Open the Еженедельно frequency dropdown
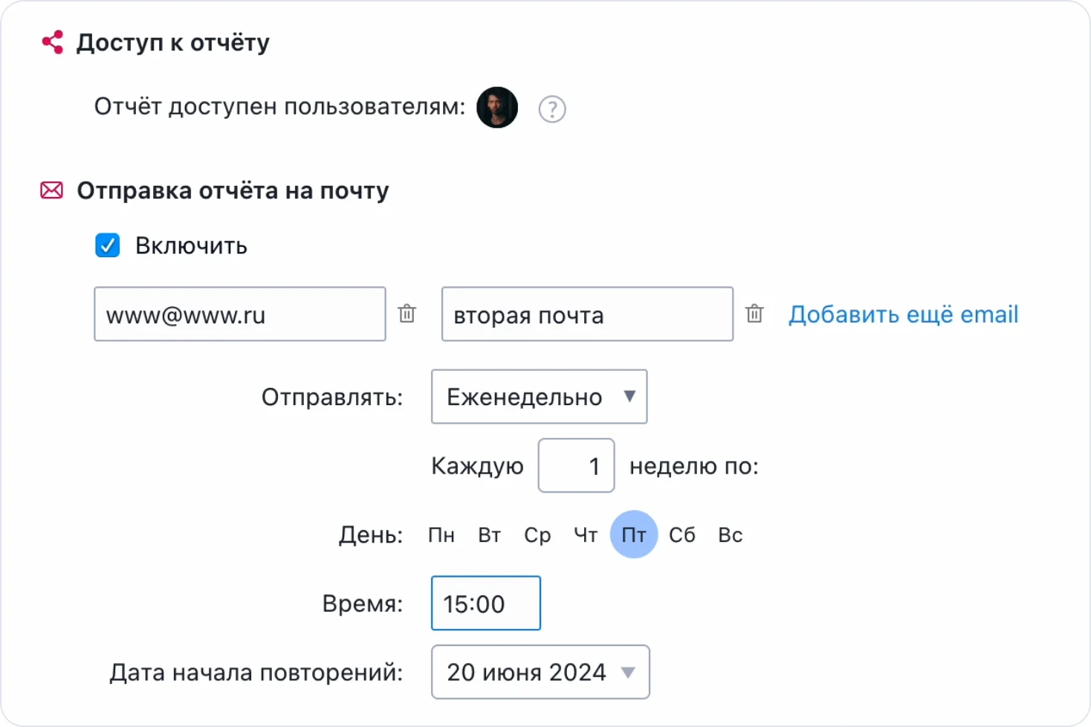Image resolution: width=1091 pixels, height=727 pixels. click(539, 397)
